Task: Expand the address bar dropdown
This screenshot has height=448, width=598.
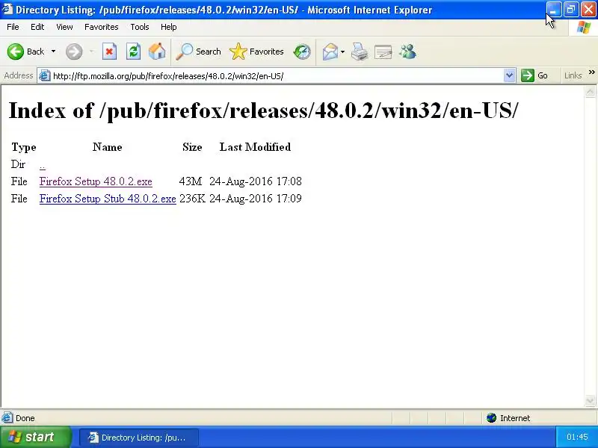Action: pos(509,75)
